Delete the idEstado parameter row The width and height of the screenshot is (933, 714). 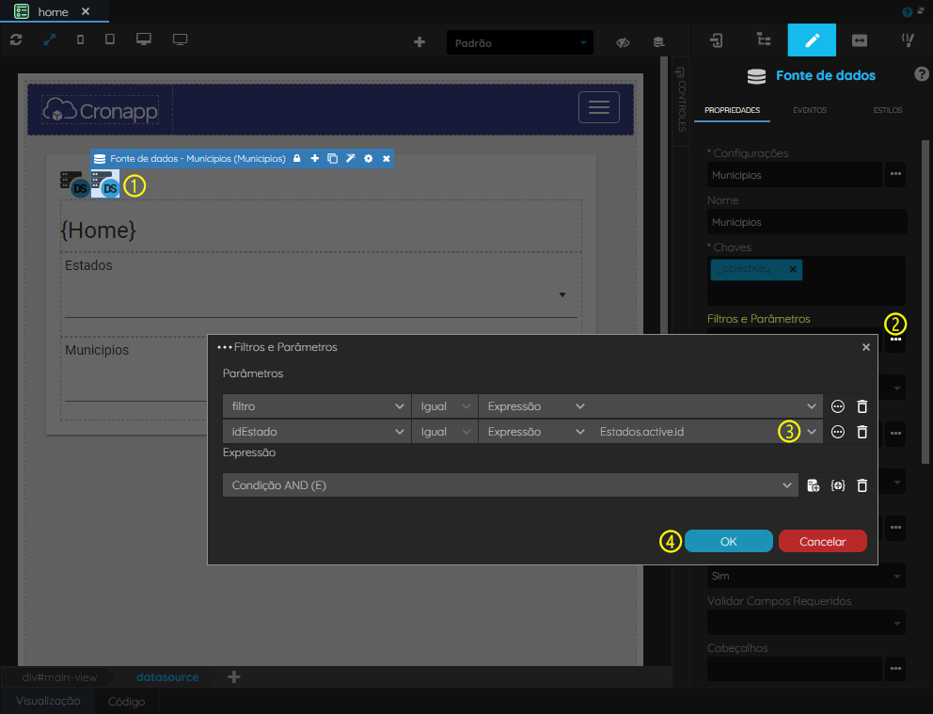coord(862,432)
